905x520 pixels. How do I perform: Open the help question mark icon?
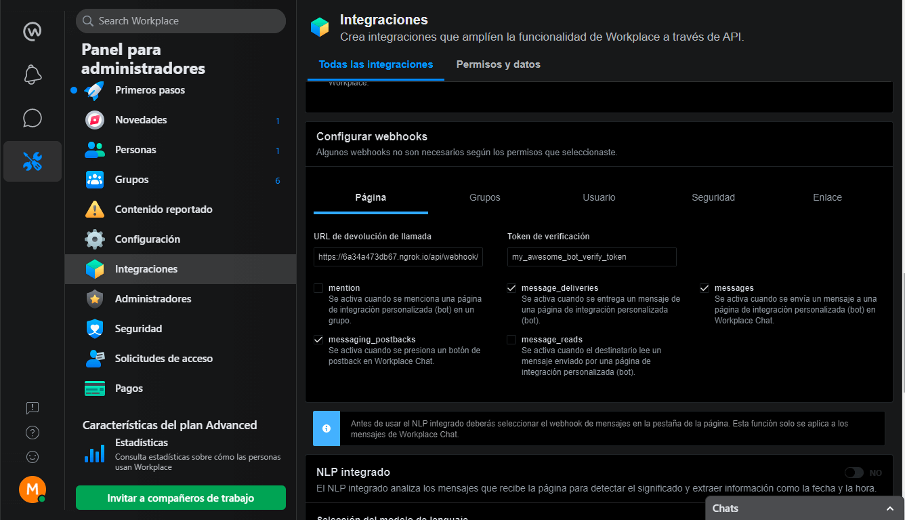(33, 433)
